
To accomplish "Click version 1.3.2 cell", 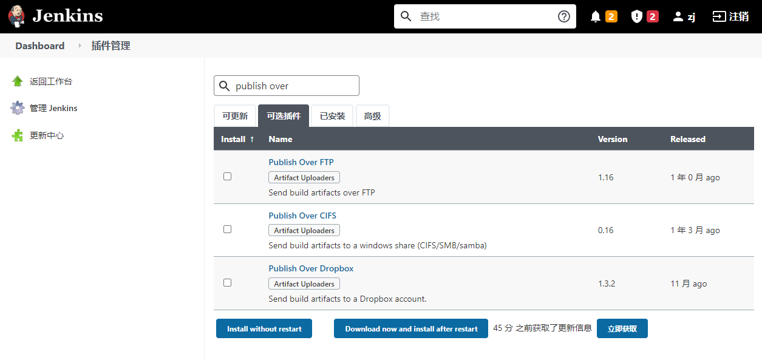I will click(x=607, y=284).
